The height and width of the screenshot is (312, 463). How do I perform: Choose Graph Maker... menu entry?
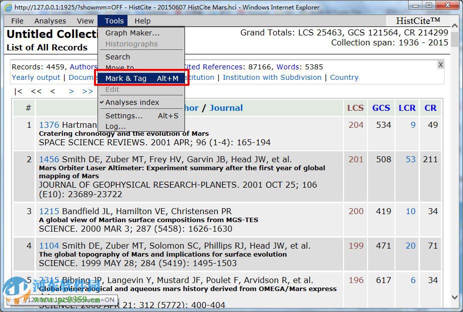pos(132,33)
